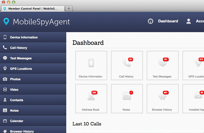The width and height of the screenshot is (204, 133).
Task: Click the map pin icon in GPS Locations tile
Action: [x=198, y=63]
